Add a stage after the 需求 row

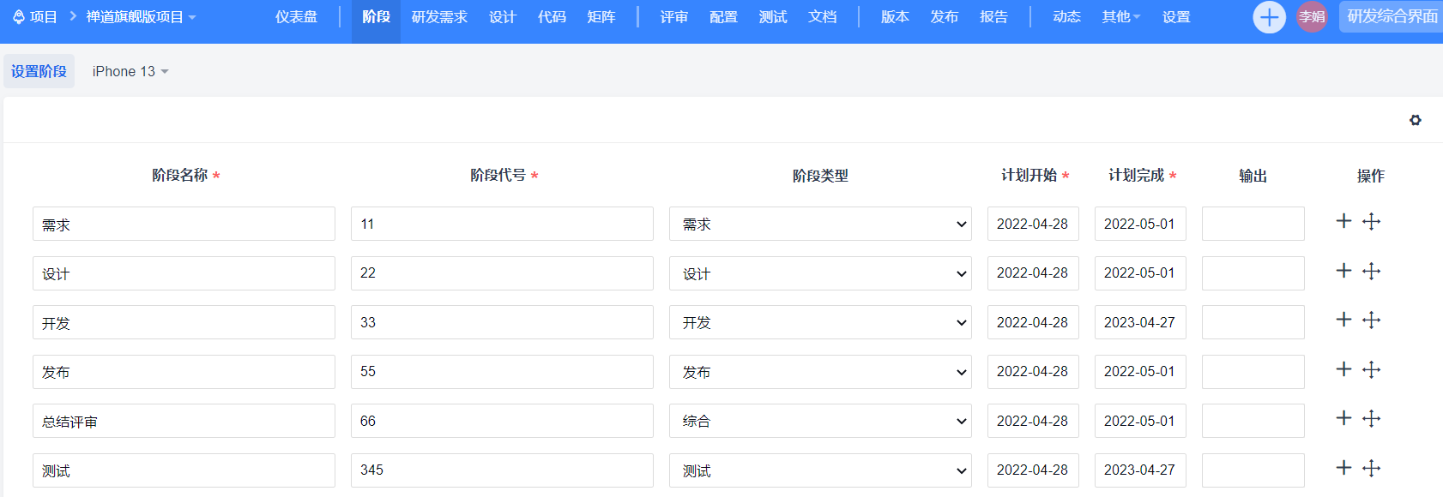[1343, 221]
